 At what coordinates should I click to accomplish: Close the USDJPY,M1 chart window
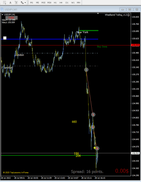coord(137,9)
